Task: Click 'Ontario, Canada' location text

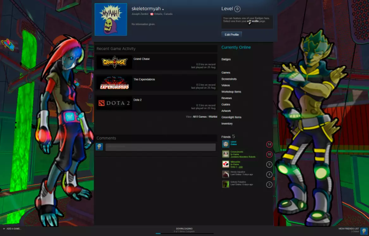Action: 163,14
